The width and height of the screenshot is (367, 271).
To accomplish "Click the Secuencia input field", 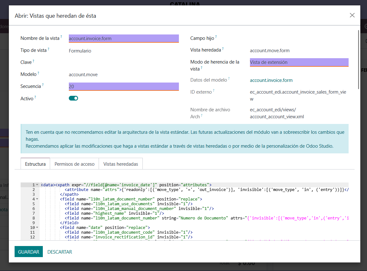I will [124, 86].
